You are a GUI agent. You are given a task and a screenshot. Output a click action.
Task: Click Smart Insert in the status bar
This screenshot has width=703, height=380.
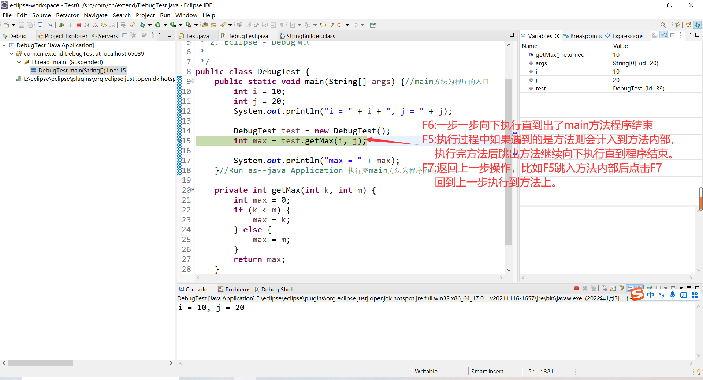click(487, 371)
